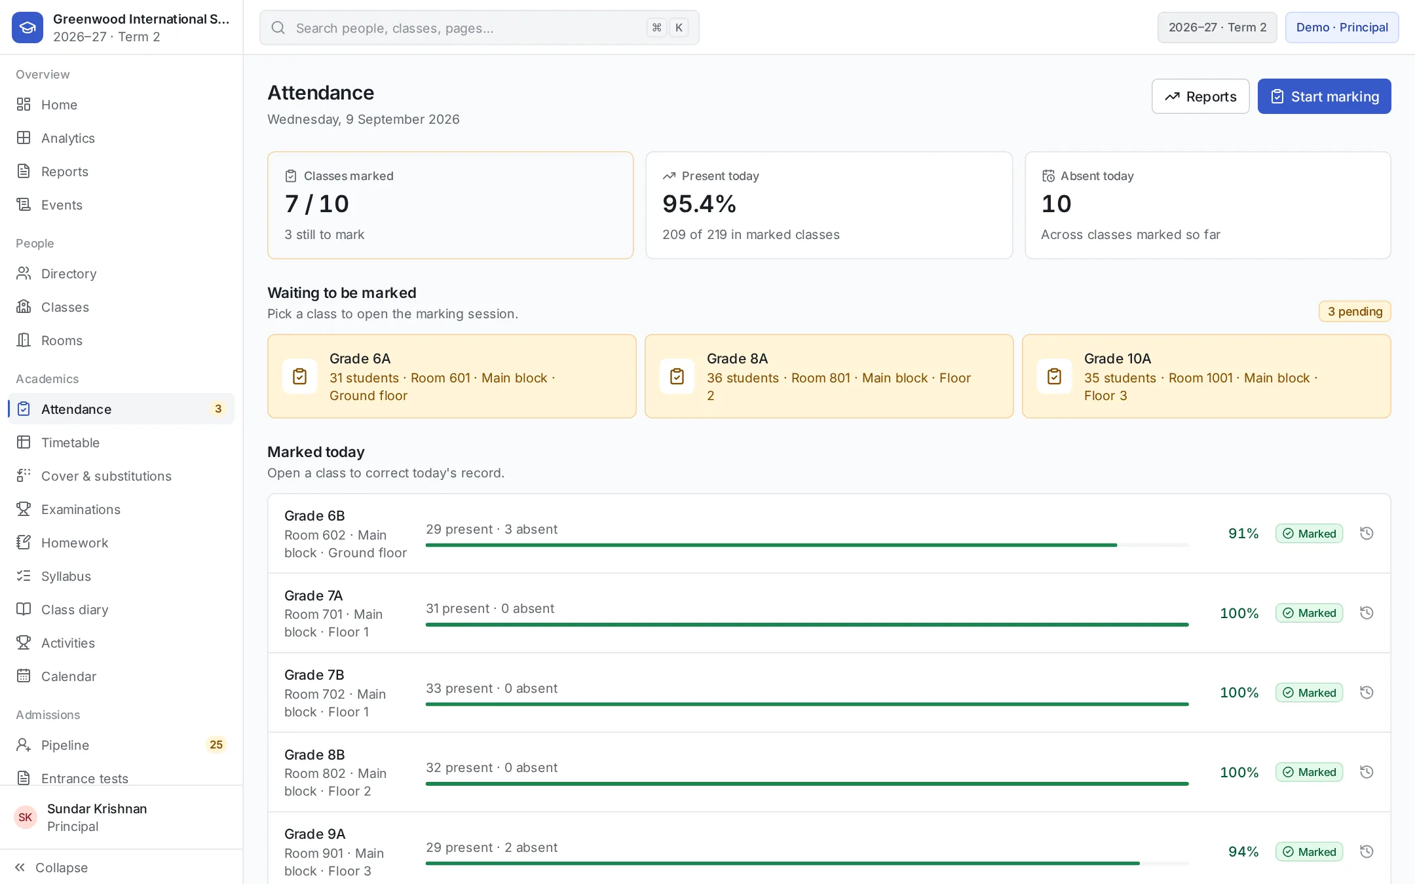
Task: Click the Absent today count 10
Action: [x=1056, y=204]
